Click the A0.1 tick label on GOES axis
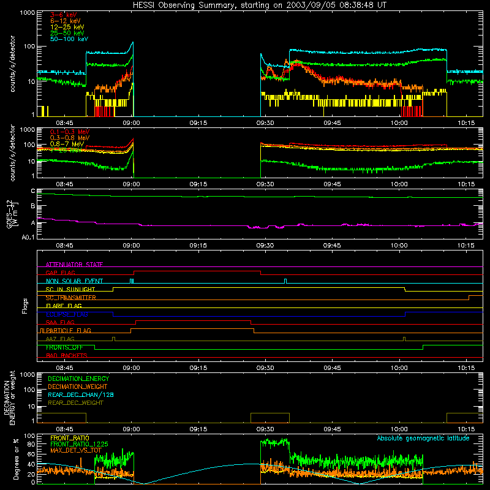The width and height of the screenshot is (490, 490). pyautogui.click(x=28, y=238)
